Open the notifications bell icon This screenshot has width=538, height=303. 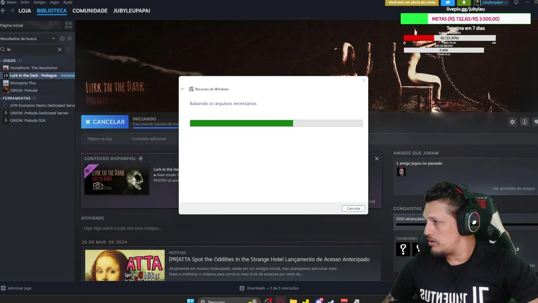[x=464, y=3]
